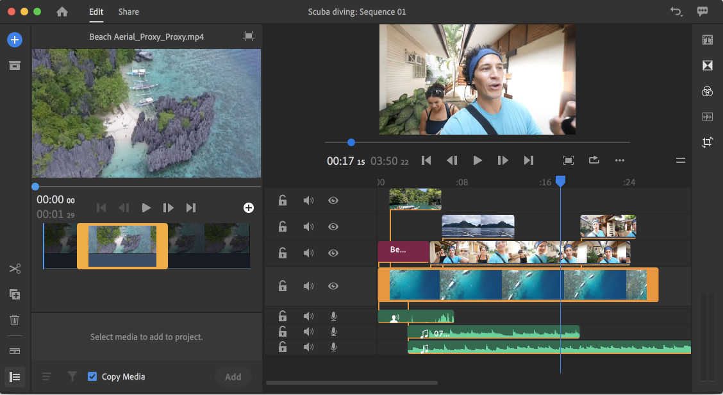Open the Color effects panel
Image resolution: width=723 pixels, height=395 pixels.
click(707, 91)
